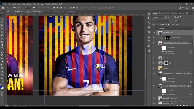Image resolution: width=194 pixels, height=109 pixels.
Task: Click the Home icon in the options bar
Action: 3,8
